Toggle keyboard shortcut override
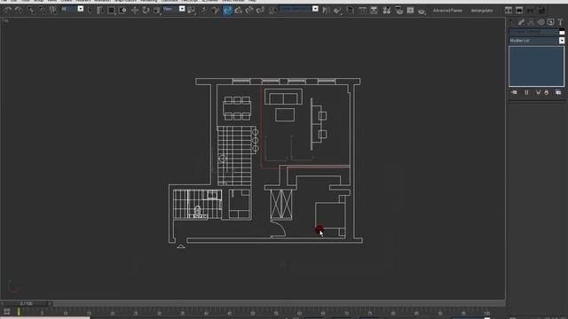This screenshot has height=319, width=568. point(216,11)
